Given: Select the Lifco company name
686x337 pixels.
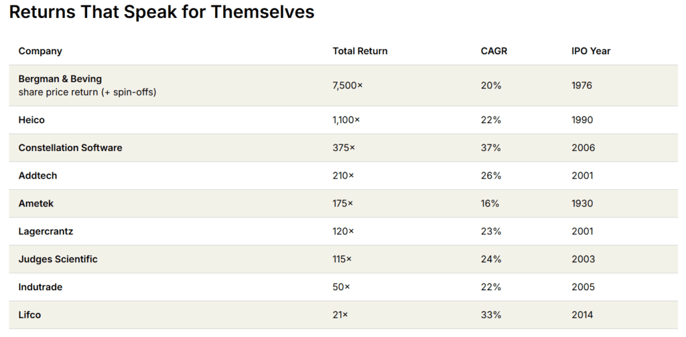Looking at the screenshot, I should click(x=29, y=315).
